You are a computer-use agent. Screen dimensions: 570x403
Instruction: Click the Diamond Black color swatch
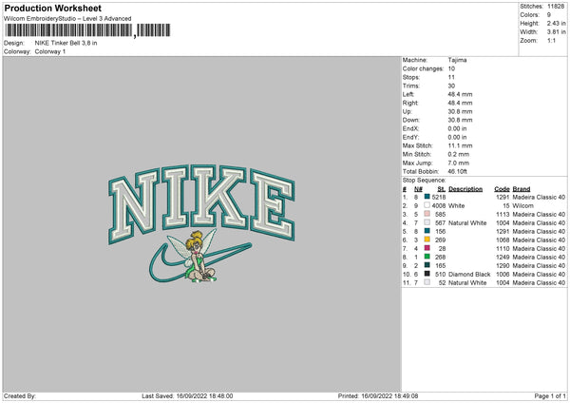pos(427,274)
